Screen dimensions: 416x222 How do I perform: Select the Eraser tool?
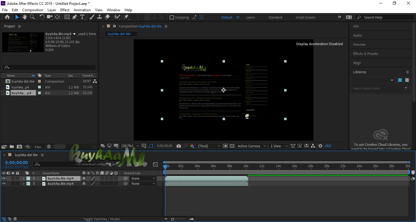click(107, 17)
